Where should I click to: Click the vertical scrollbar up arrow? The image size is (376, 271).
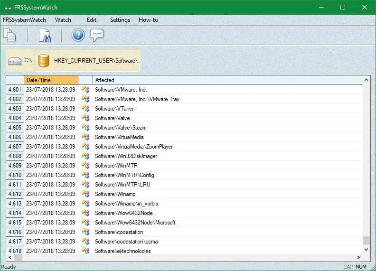(x=366, y=80)
